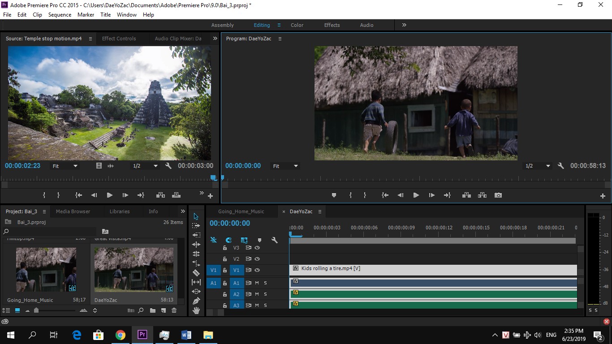This screenshot has height=344, width=612.
Task: Select the Selection arrow tool
Action: tap(196, 216)
